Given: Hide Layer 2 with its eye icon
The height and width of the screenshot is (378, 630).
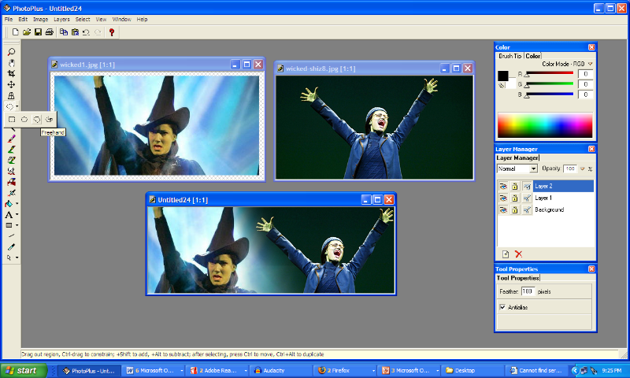Looking at the screenshot, I should pos(503,186).
